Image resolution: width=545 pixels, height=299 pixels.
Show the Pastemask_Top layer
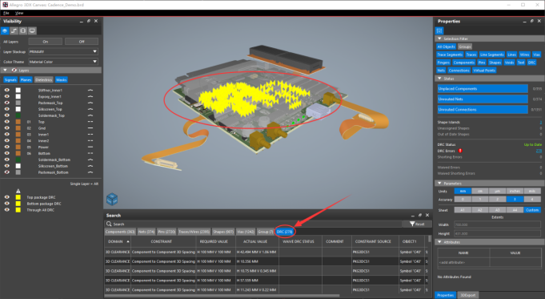pyautogui.click(x=6, y=103)
